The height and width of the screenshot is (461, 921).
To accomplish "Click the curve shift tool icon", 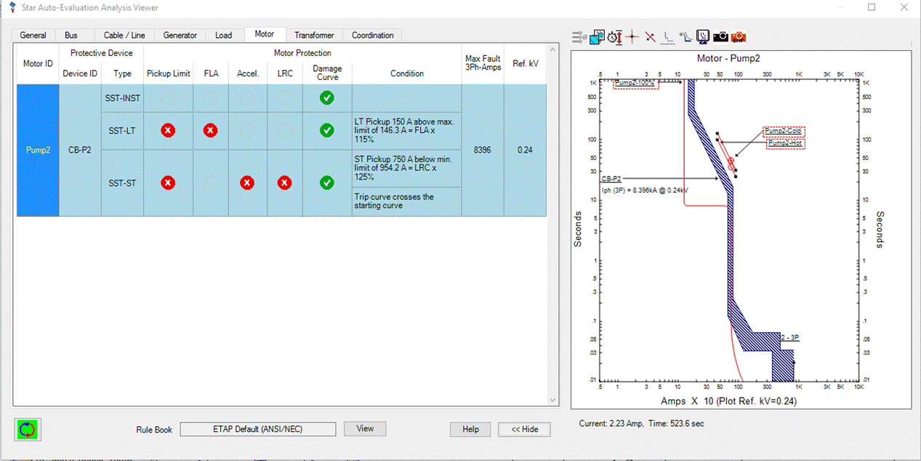I will [x=685, y=36].
